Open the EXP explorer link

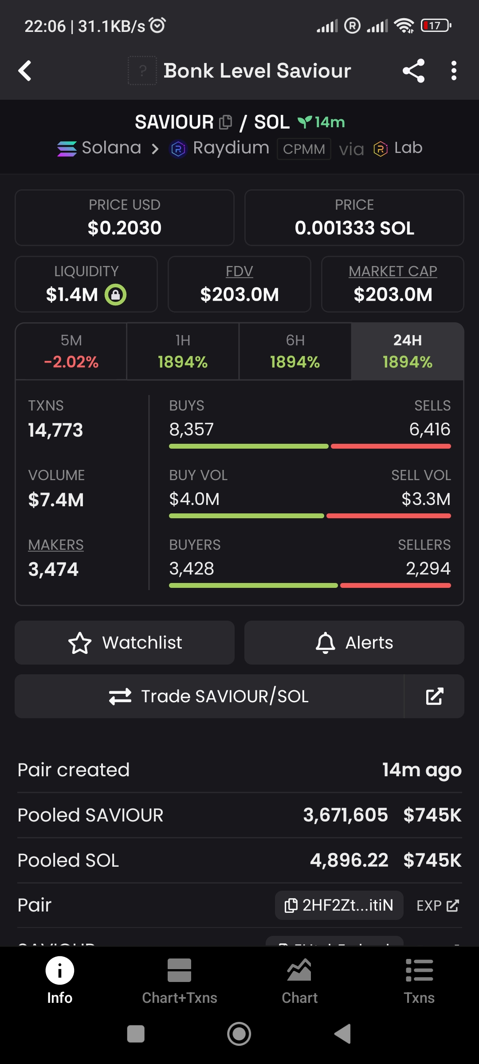coord(438,905)
